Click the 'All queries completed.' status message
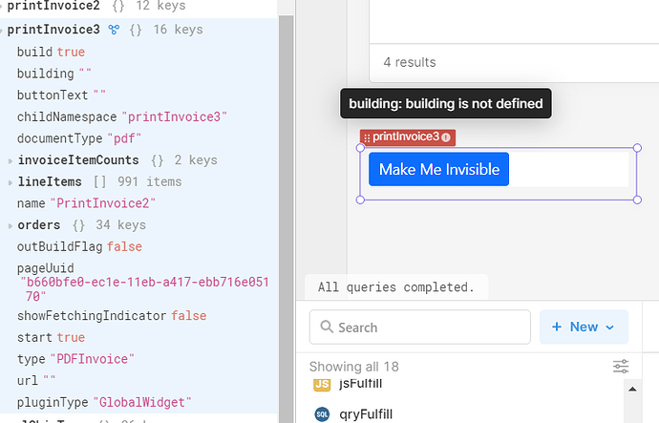659x423 pixels. pos(396,287)
